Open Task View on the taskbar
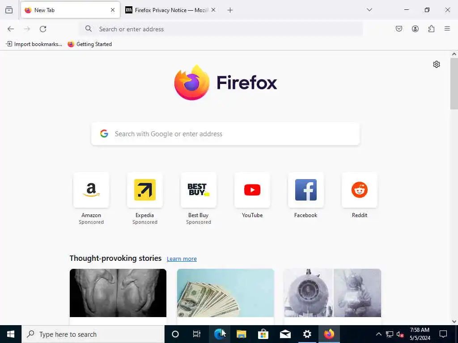This screenshot has width=458, height=343. (197, 334)
